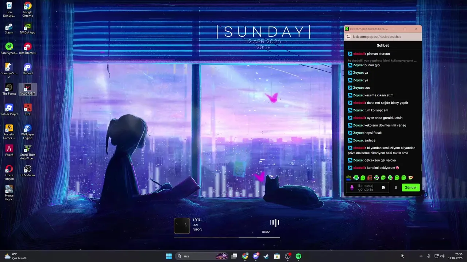Viewport: 467px width, 262px height.
Task: Open Microsoft Store from the taskbar
Action: pyautogui.click(x=277, y=256)
